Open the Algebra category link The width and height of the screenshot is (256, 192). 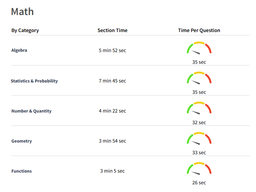tap(19, 50)
